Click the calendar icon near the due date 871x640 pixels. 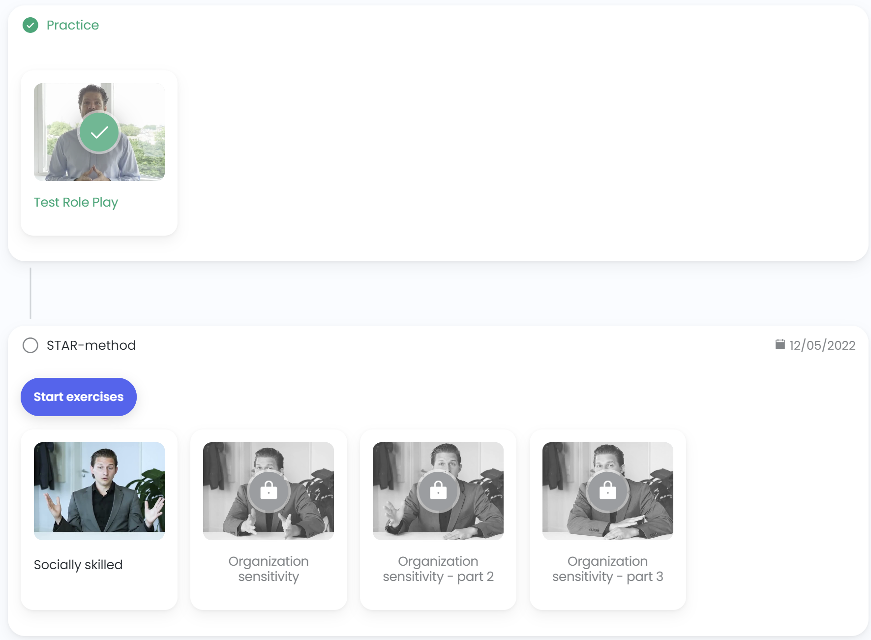780,344
